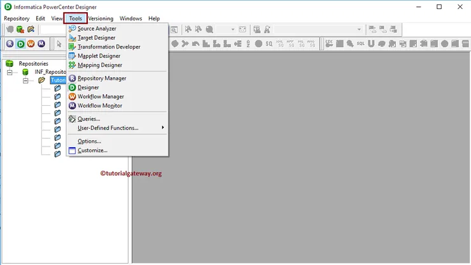Open the Repository menu

pos(17,18)
